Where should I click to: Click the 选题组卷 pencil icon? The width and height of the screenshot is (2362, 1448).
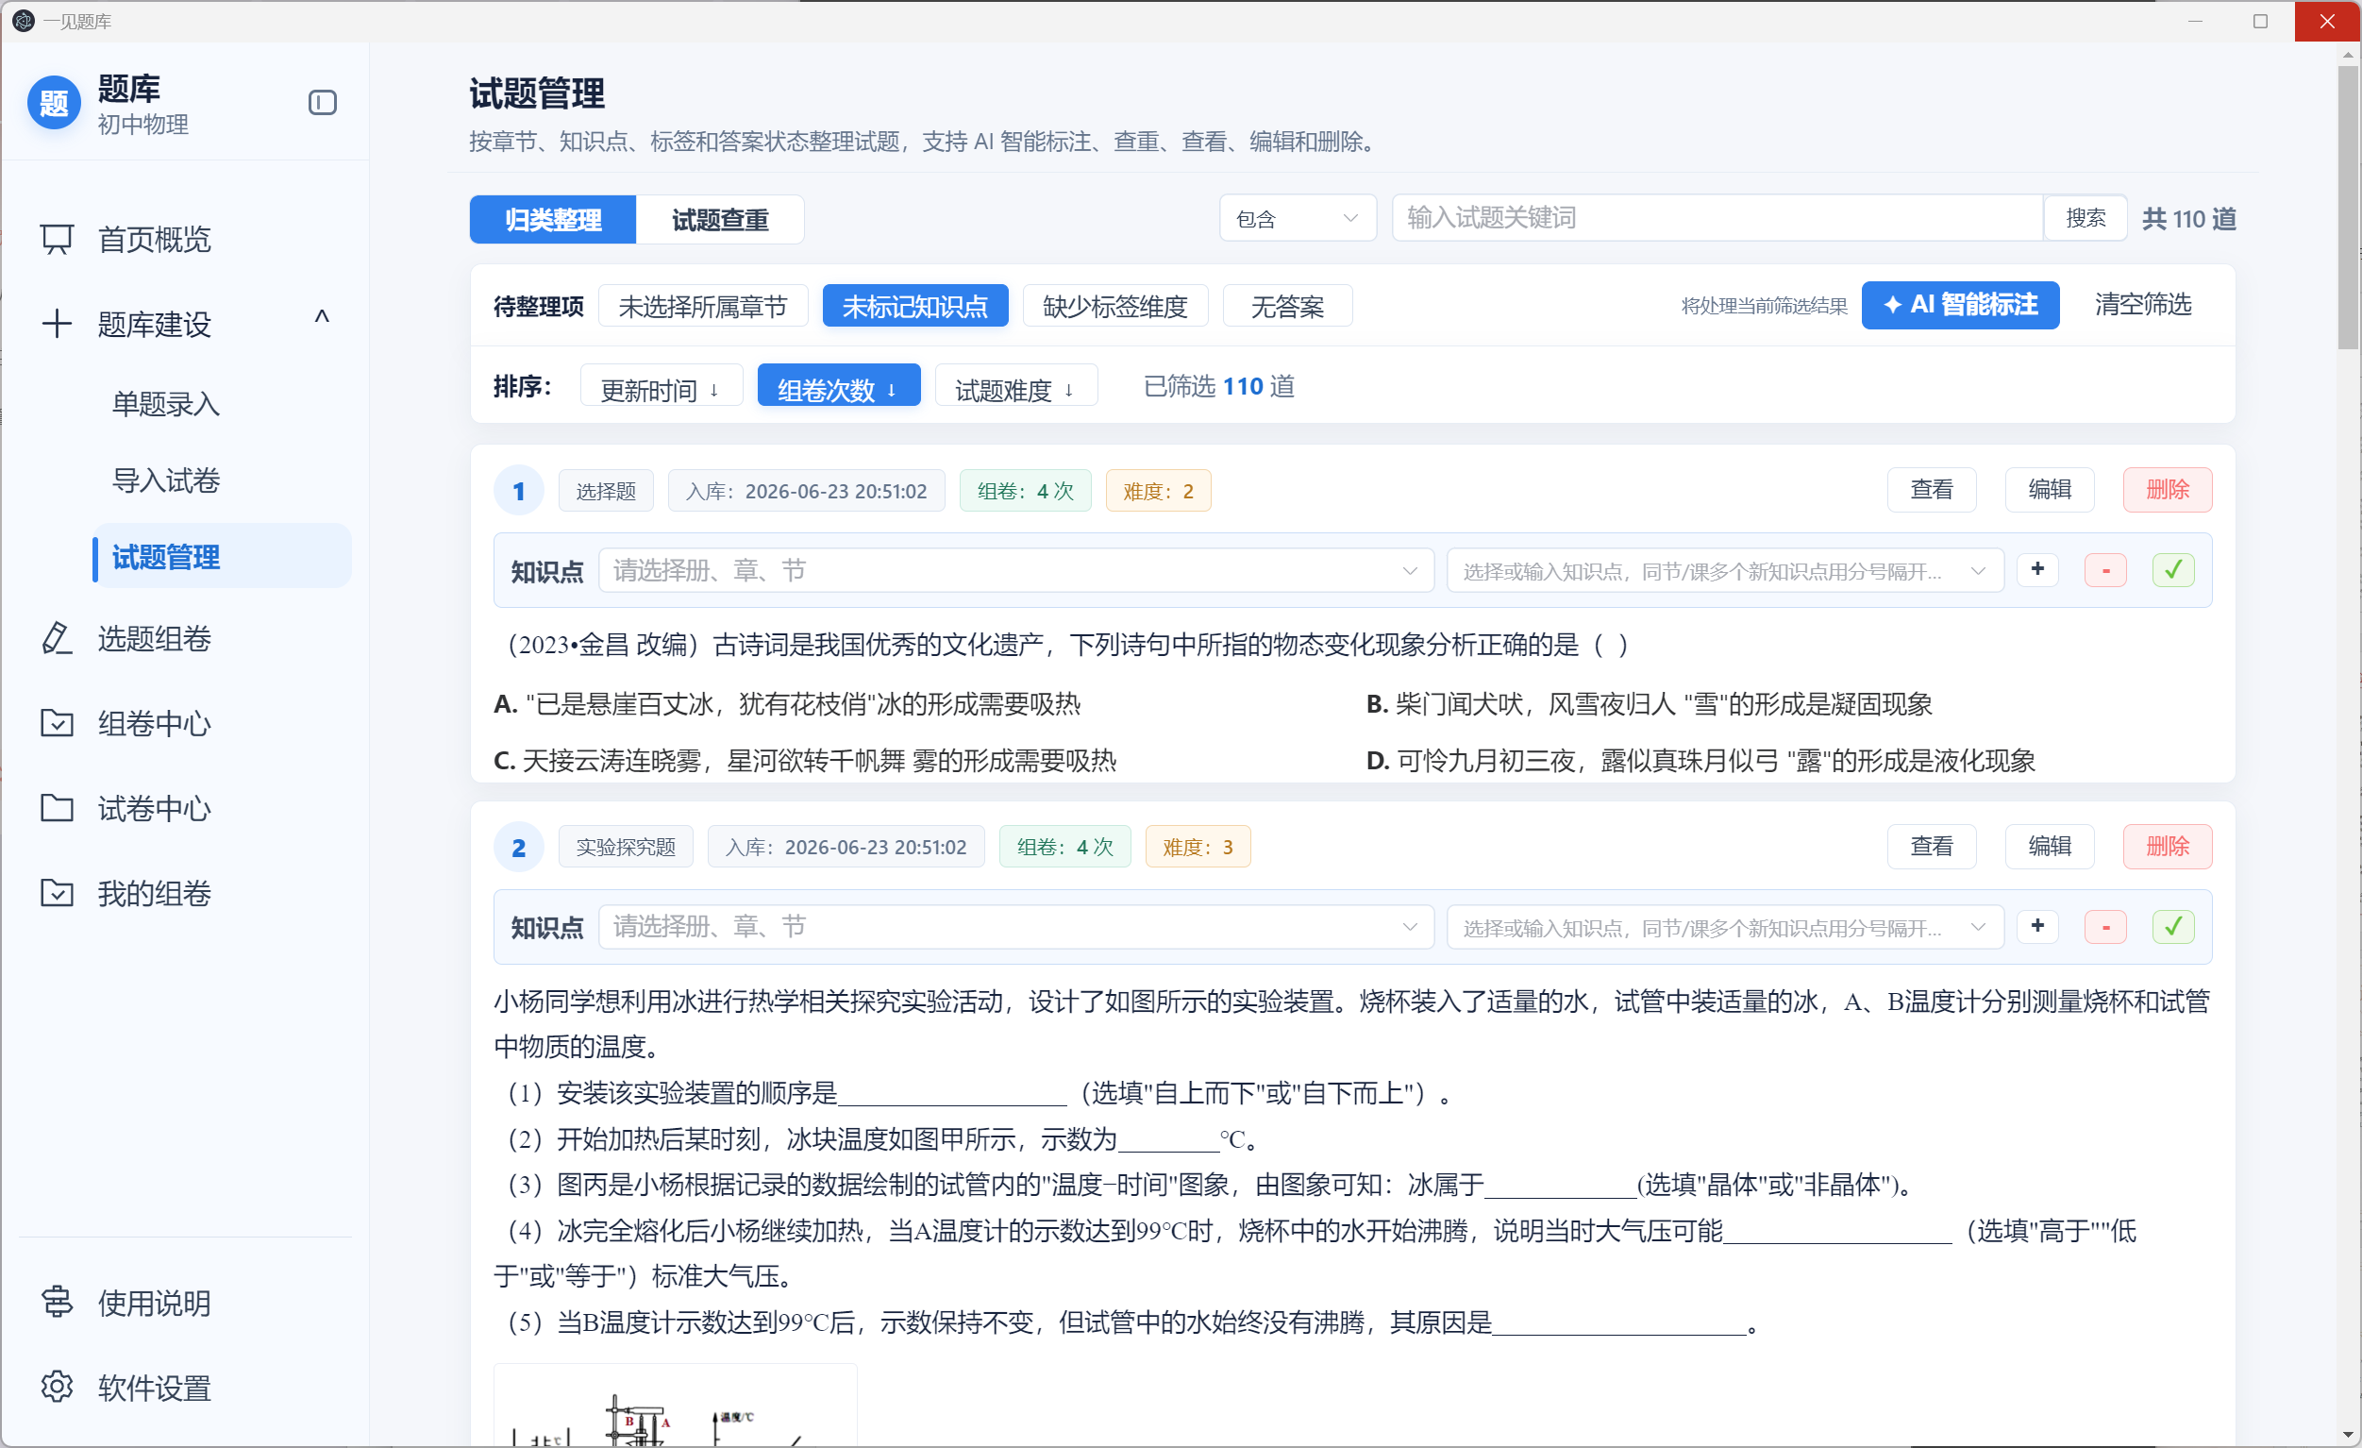(57, 639)
